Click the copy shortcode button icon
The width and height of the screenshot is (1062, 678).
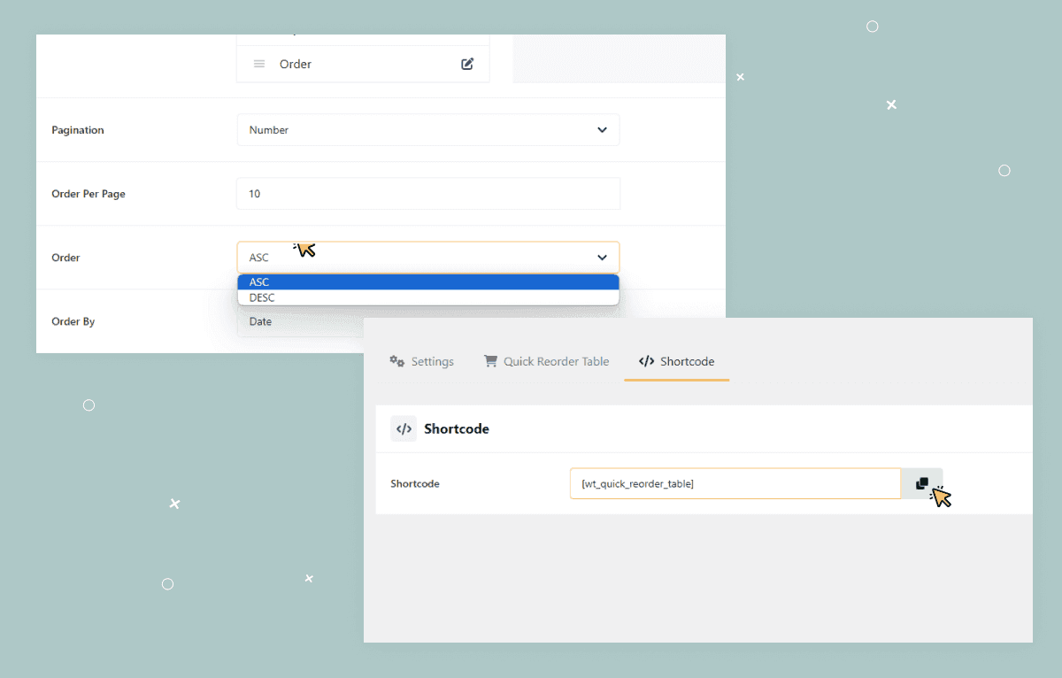point(922,483)
